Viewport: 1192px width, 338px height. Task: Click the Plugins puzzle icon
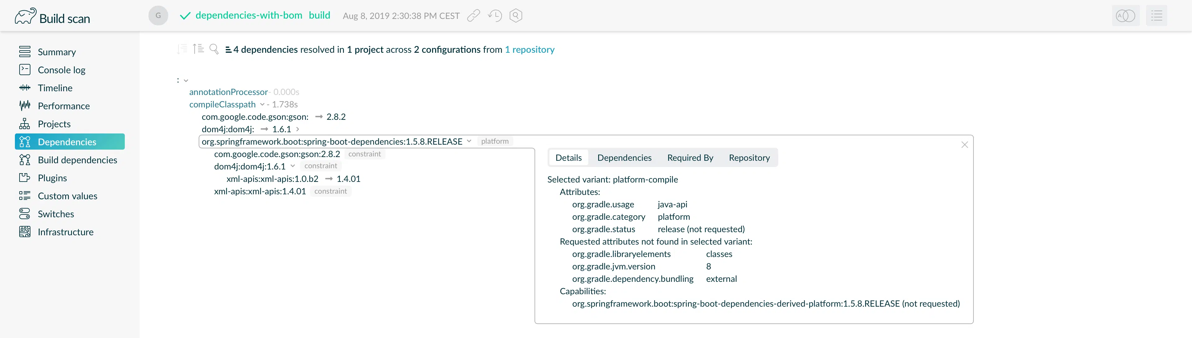(x=25, y=178)
